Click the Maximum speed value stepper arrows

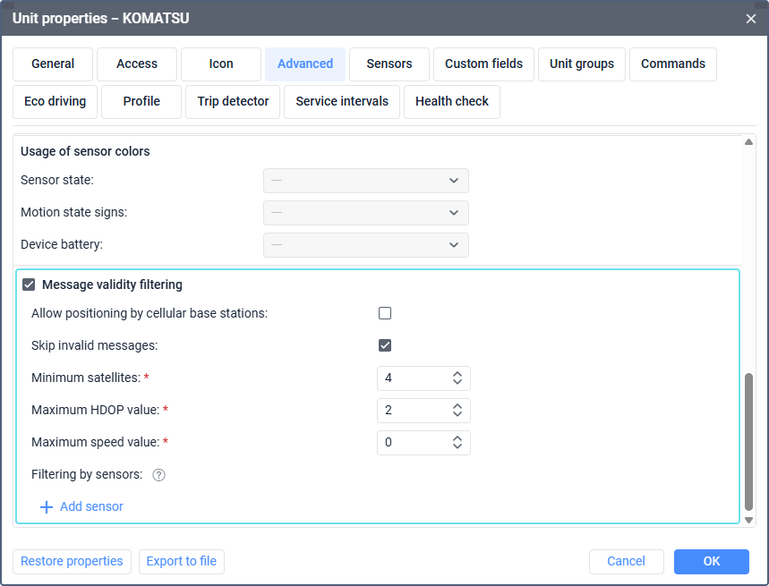(457, 443)
